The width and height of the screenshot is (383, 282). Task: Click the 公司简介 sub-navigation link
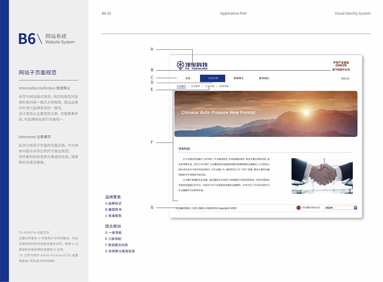(181, 86)
